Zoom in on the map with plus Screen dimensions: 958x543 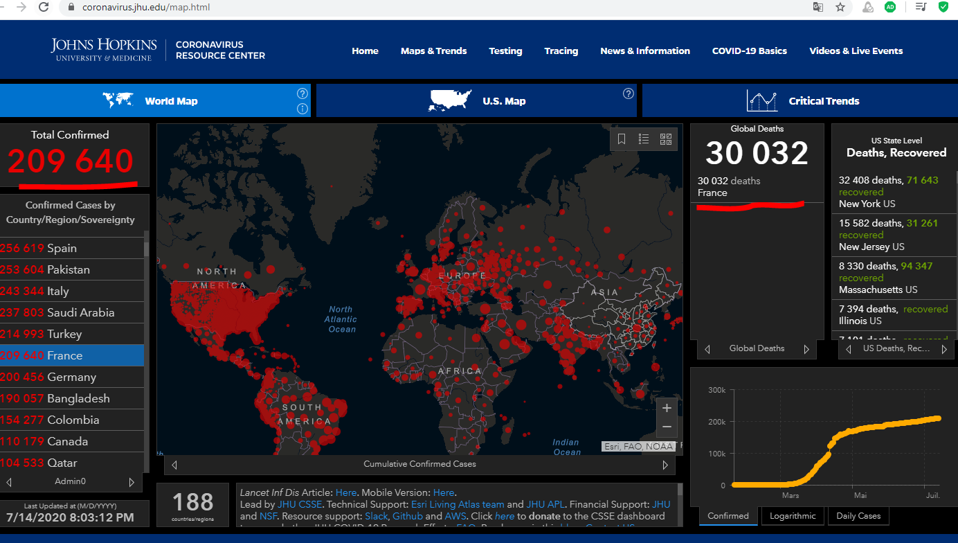tap(667, 408)
